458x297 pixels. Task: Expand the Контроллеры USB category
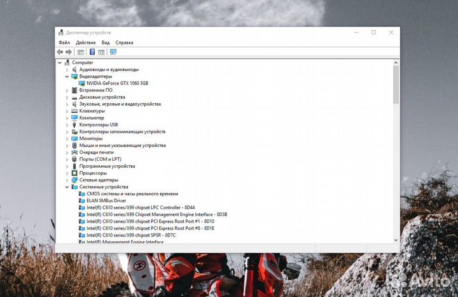(x=67, y=125)
